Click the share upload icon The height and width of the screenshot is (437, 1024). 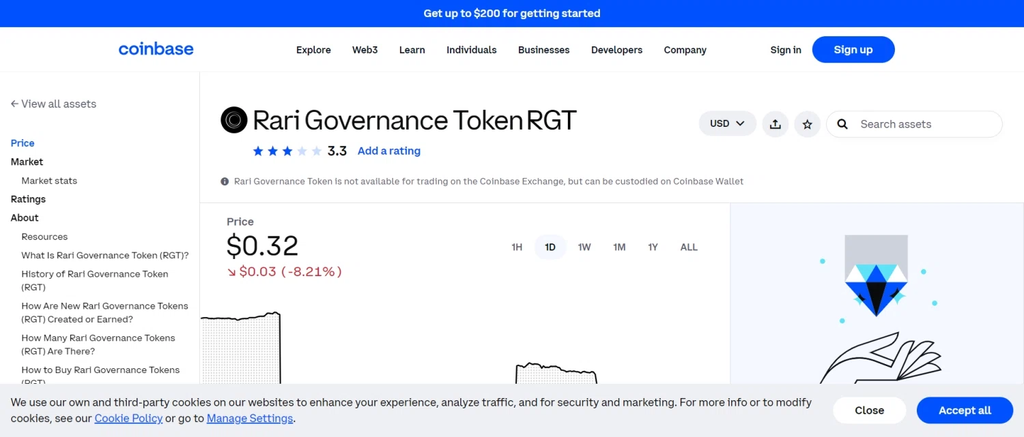775,124
